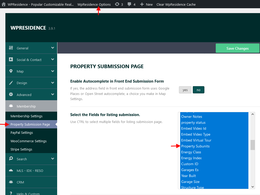This screenshot has height=195, width=260.
Task: Click the Advanced gear icon
Action: pos(11,94)
